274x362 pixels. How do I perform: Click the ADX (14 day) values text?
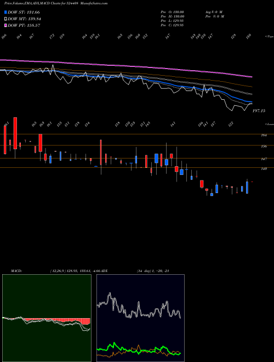point(153,271)
